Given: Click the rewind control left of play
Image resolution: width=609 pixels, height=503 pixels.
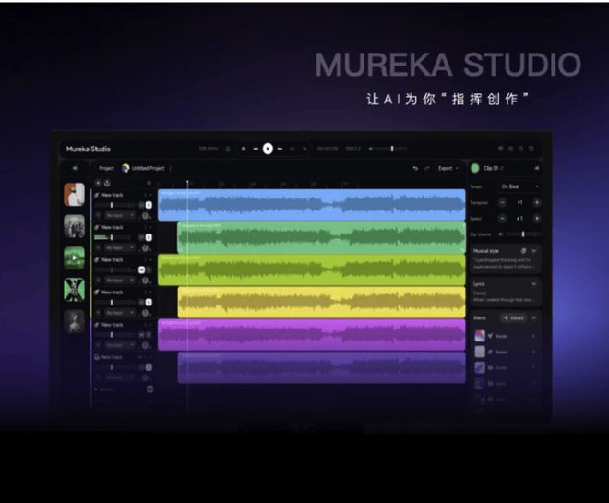Looking at the screenshot, I should click(256, 149).
